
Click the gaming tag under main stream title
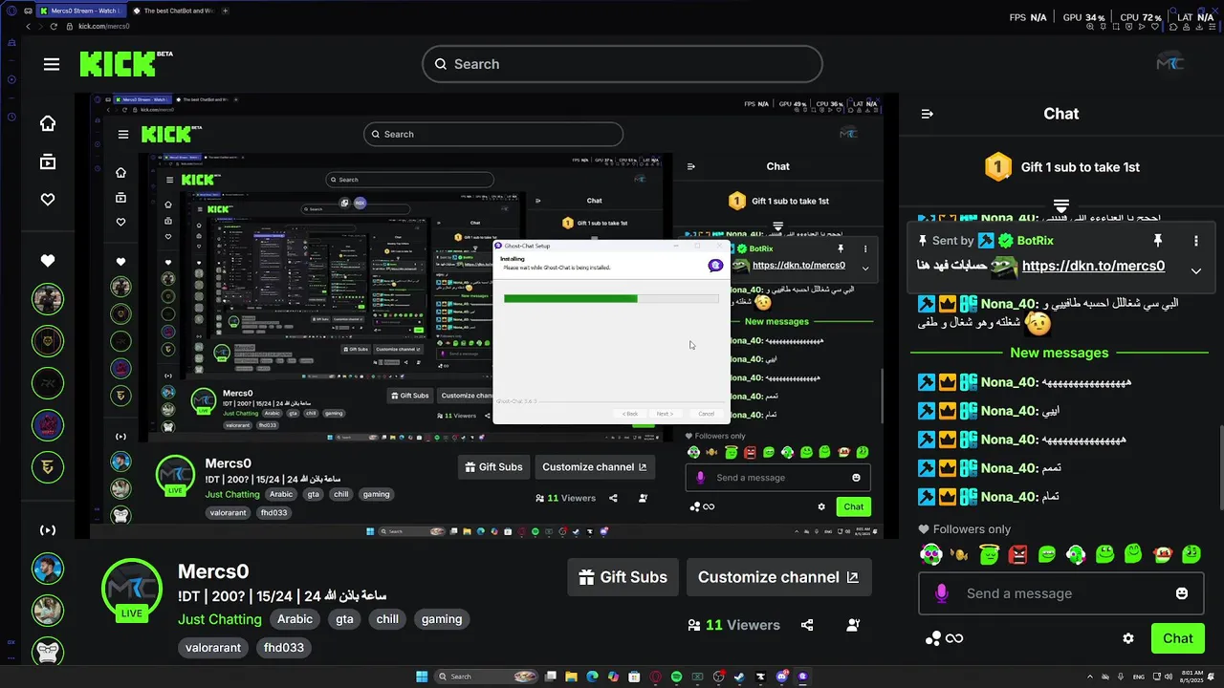pyautogui.click(x=442, y=619)
